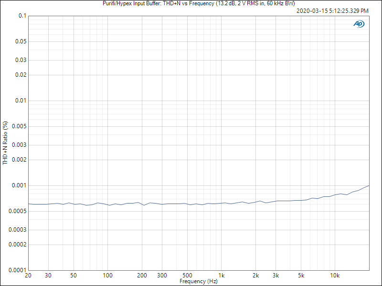
Task: Select the graph title text
Action: [x=199, y=3]
